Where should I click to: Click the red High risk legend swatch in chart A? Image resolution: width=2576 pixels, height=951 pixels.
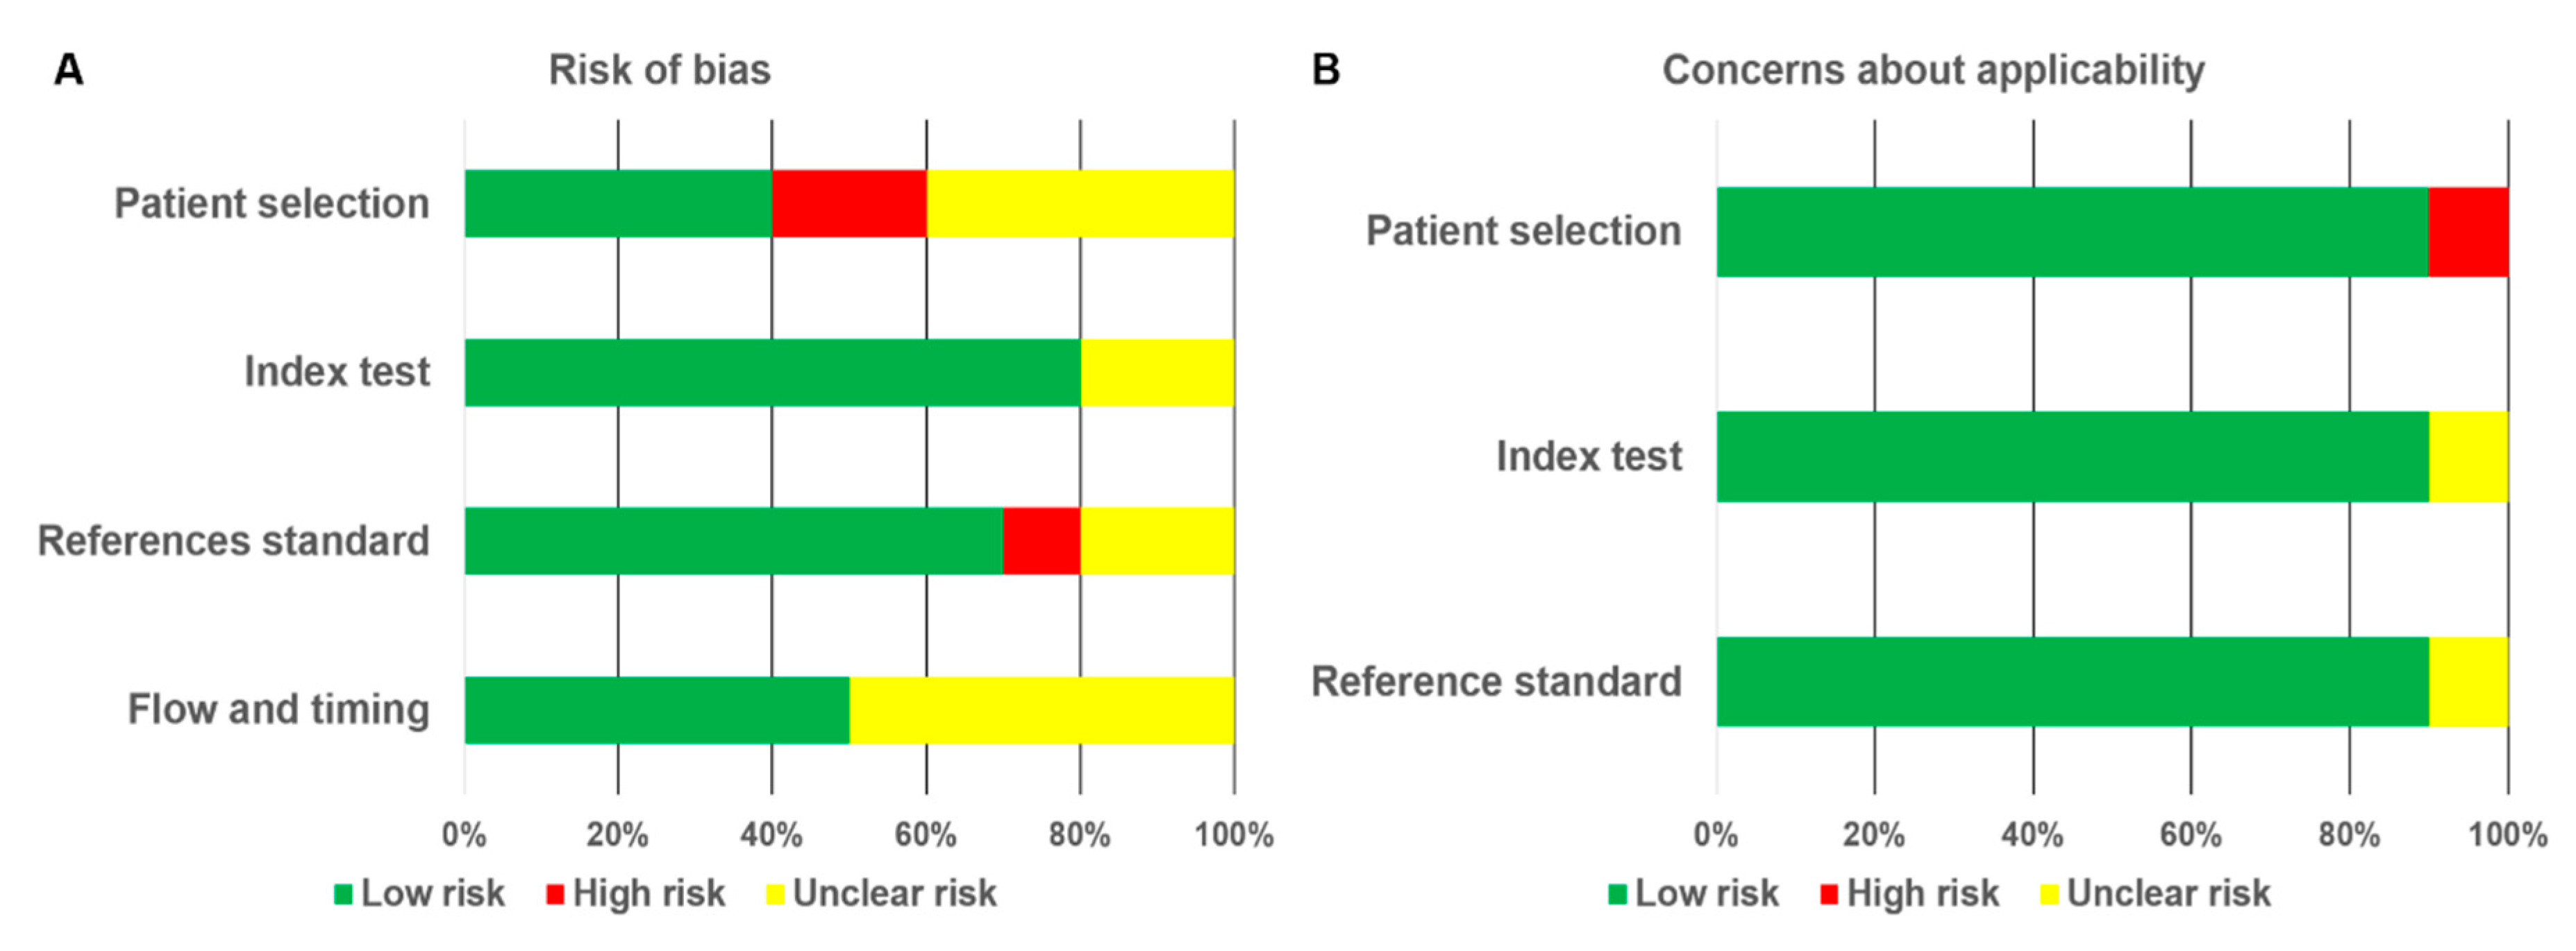point(555,894)
